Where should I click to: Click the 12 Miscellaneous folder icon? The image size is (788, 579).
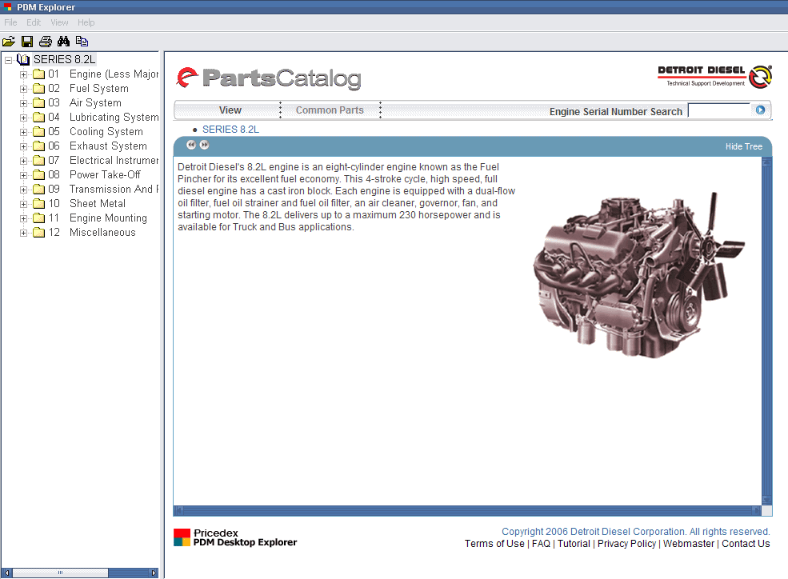point(38,233)
